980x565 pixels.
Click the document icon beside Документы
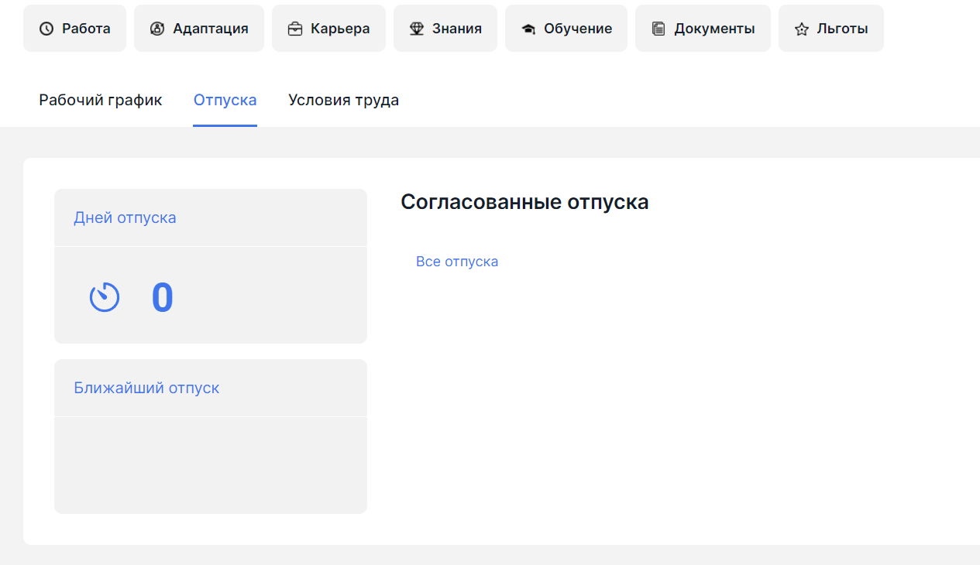tap(658, 29)
